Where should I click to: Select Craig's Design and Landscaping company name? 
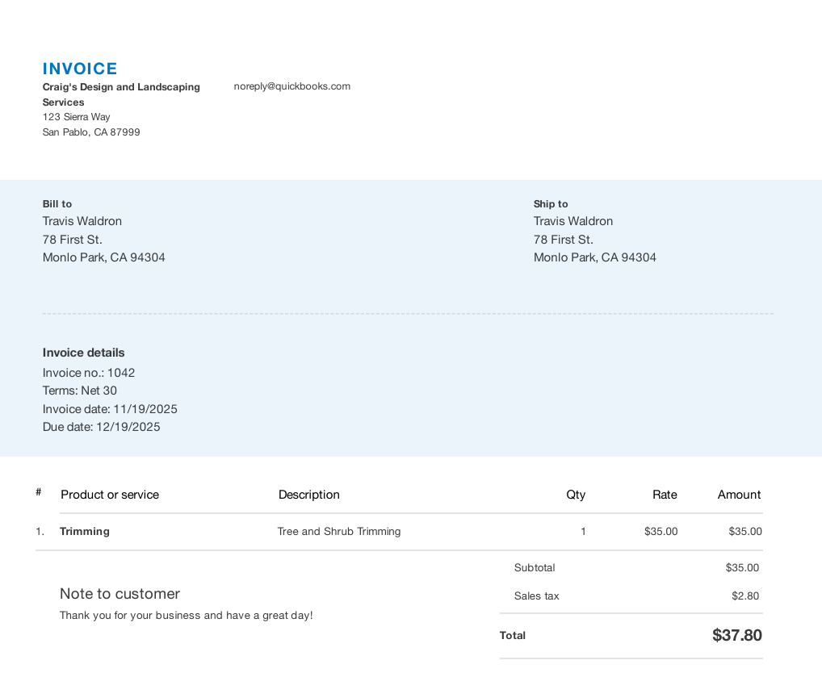point(121,87)
